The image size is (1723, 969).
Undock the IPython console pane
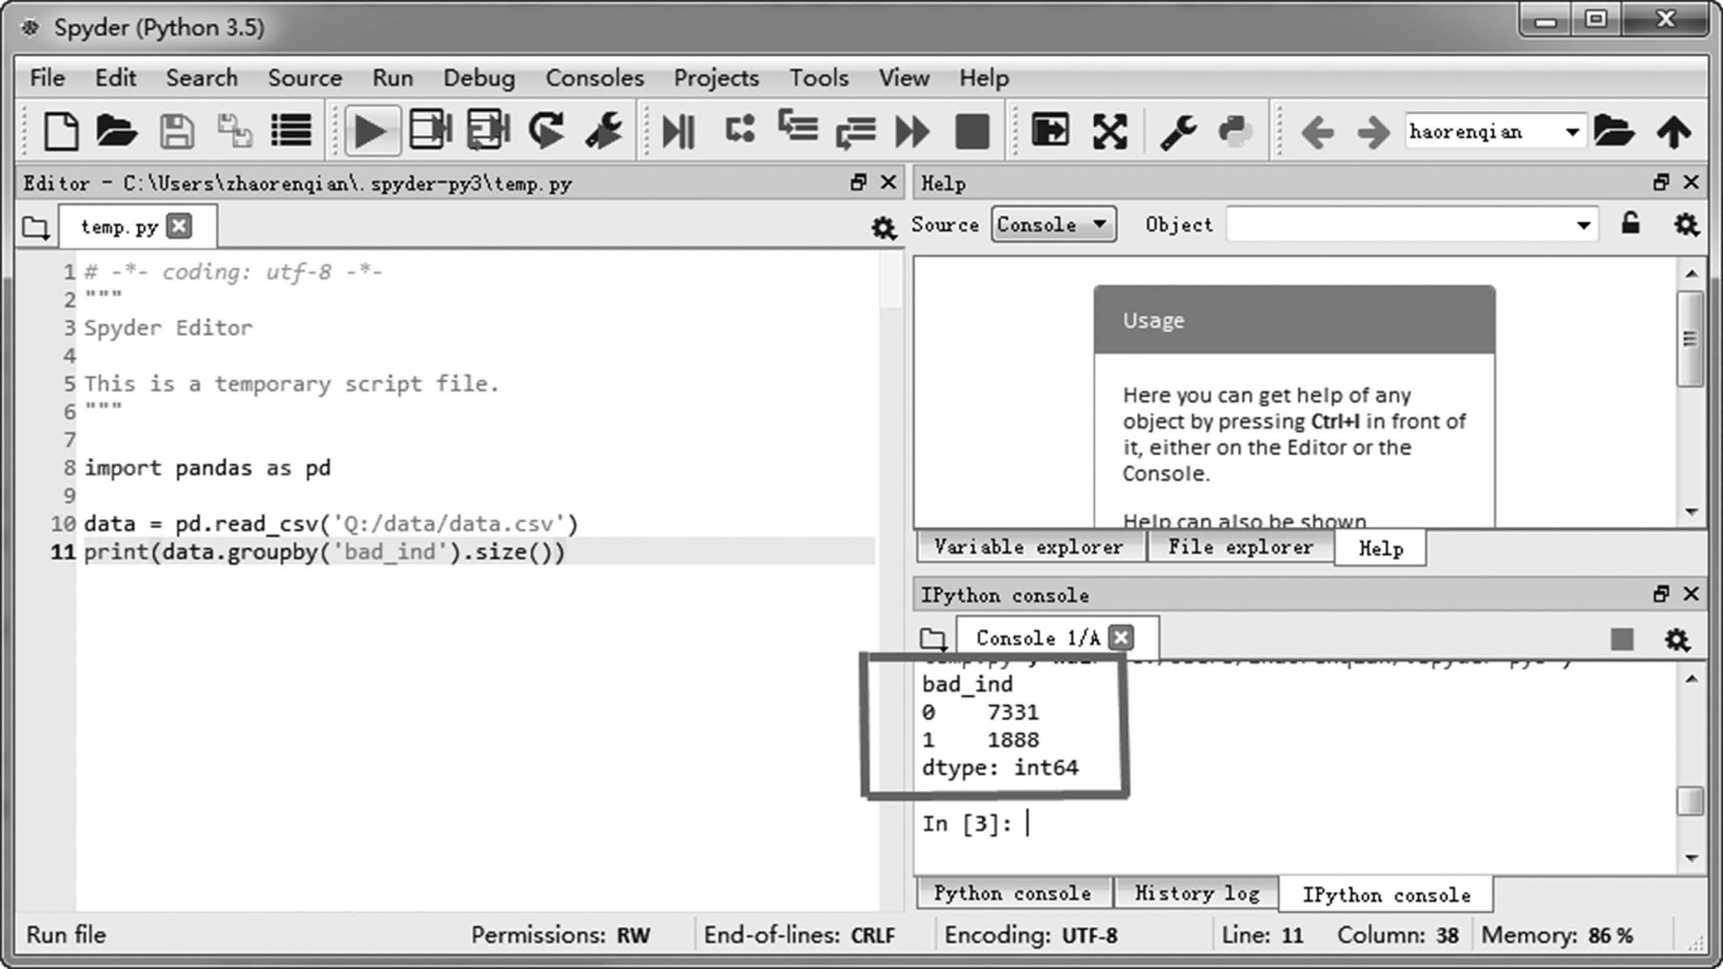tap(1661, 594)
